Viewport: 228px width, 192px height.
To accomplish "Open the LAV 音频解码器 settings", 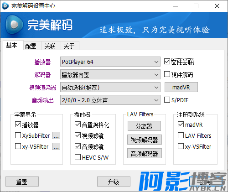I will (145, 153).
